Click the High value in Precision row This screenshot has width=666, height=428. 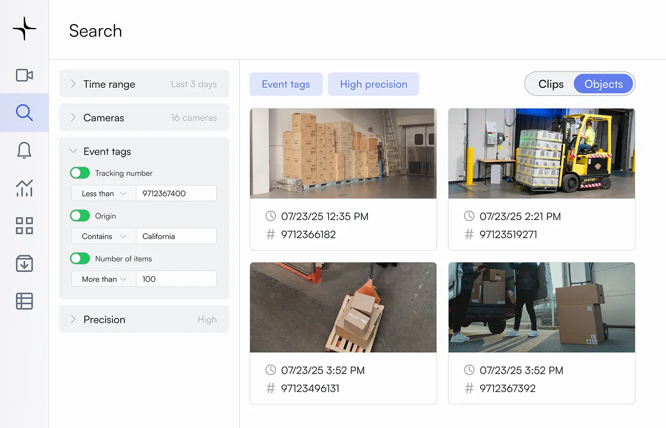coord(207,319)
